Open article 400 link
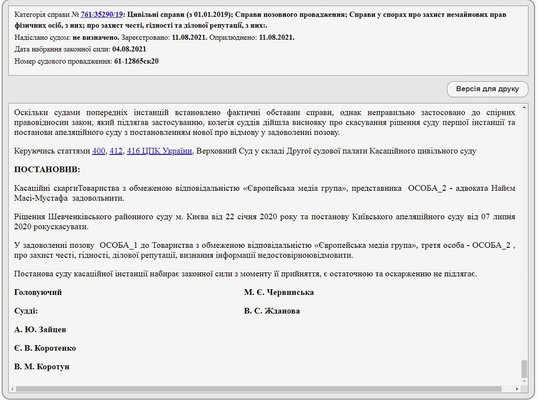 (x=99, y=150)
